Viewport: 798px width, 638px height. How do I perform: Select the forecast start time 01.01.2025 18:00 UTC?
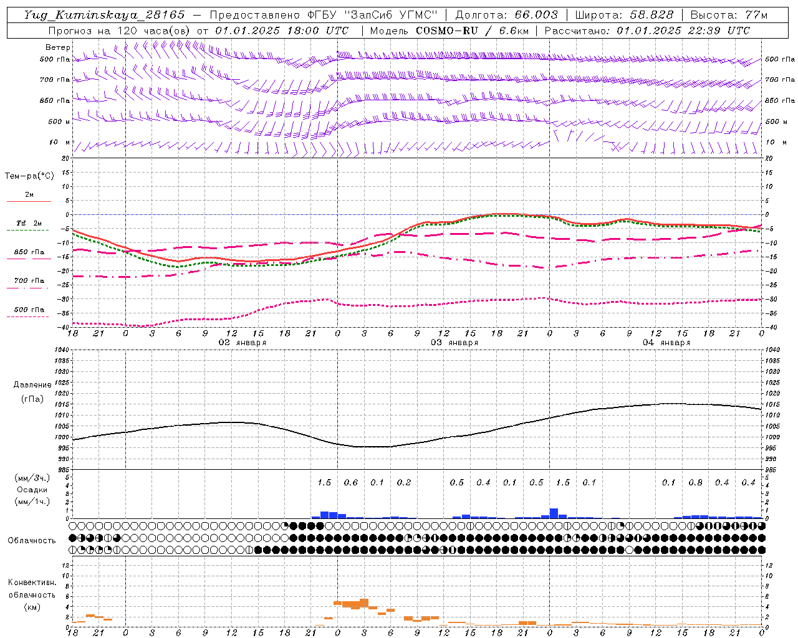(x=282, y=31)
